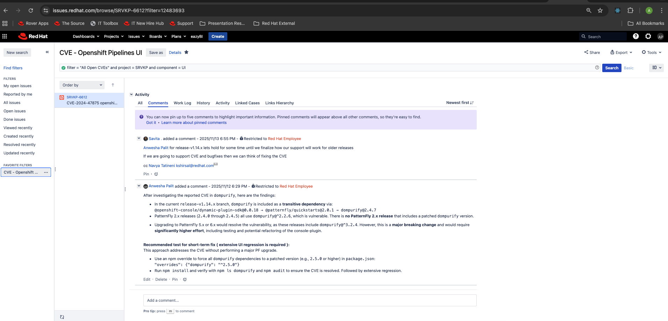The image size is (668, 321).
Task: Toggle Newest first comment sorting
Action: click(460, 103)
